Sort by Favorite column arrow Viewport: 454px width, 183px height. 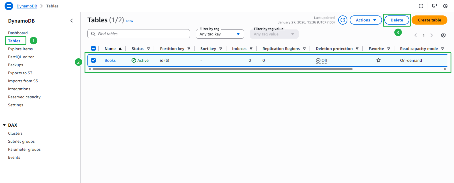tap(389, 49)
